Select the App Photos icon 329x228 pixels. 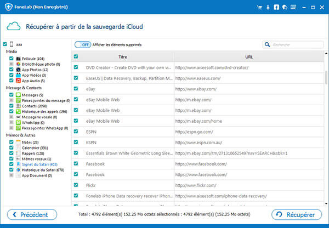[18, 70]
